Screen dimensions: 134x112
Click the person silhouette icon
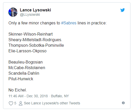point(21,103)
